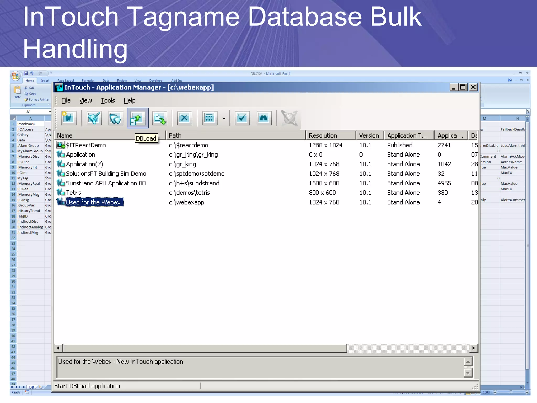The image size is (537, 403).
Task: Open the Excel Formulas tab
Action: click(88, 81)
